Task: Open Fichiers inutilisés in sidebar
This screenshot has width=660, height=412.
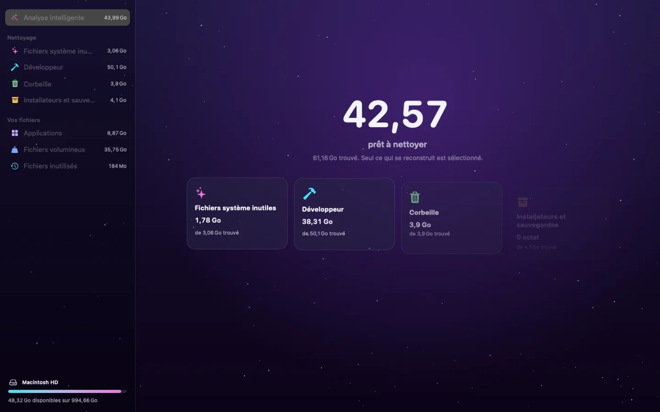Action: pos(67,166)
